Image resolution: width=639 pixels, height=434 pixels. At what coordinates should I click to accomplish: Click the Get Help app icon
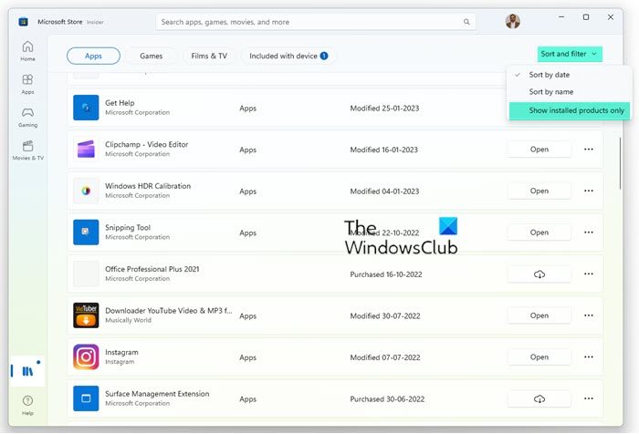pos(86,108)
